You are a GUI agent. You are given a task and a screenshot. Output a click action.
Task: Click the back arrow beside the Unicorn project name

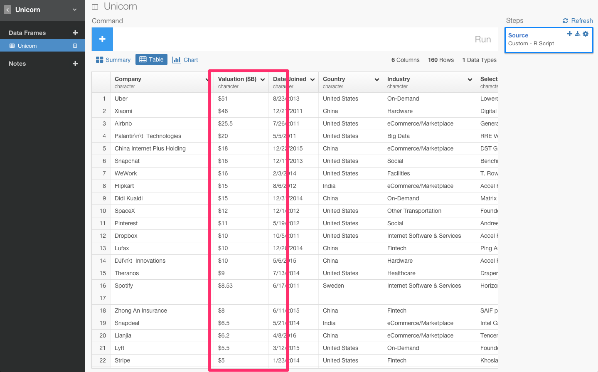[7, 10]
